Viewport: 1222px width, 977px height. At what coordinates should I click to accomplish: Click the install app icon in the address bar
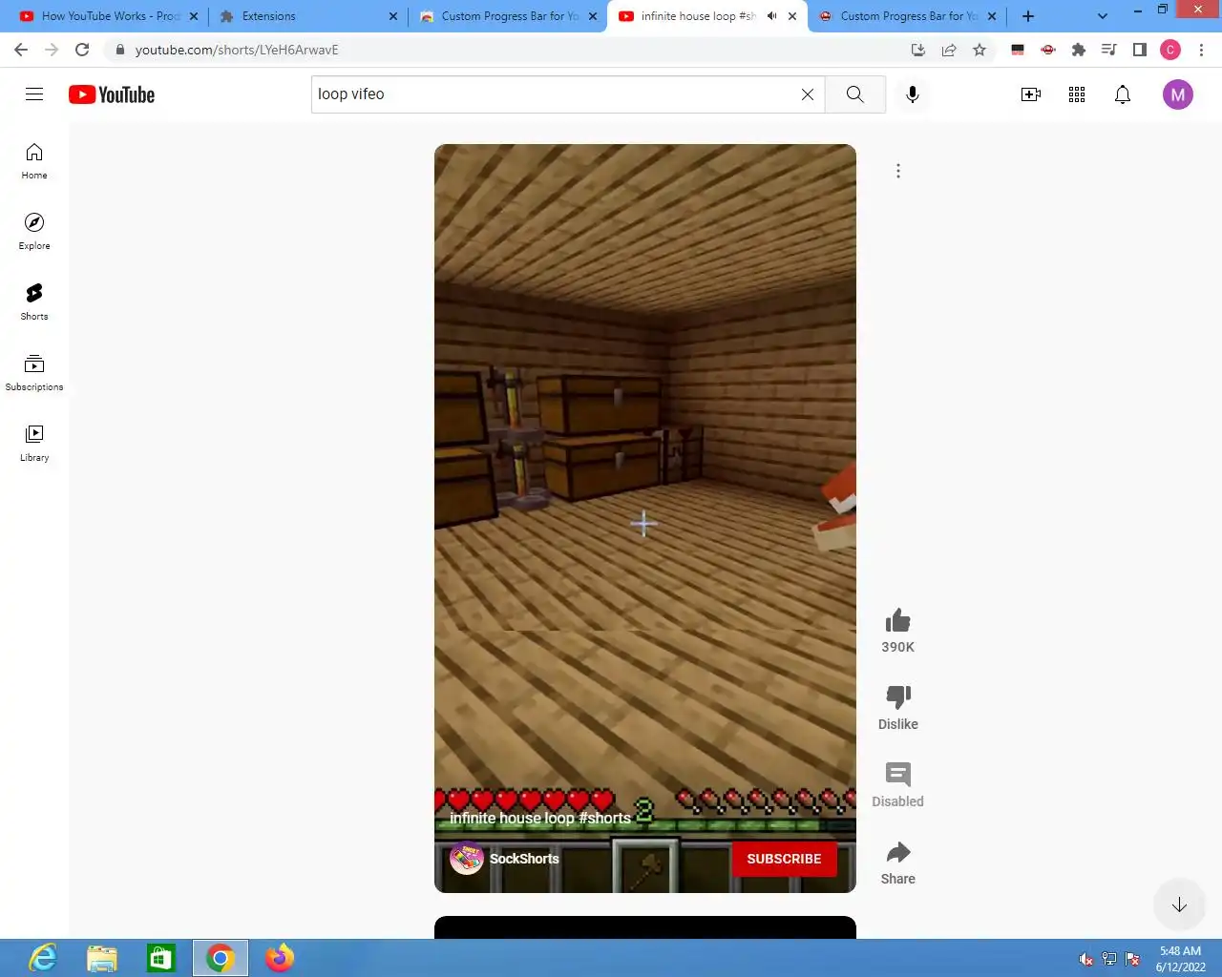coord(918,50)
